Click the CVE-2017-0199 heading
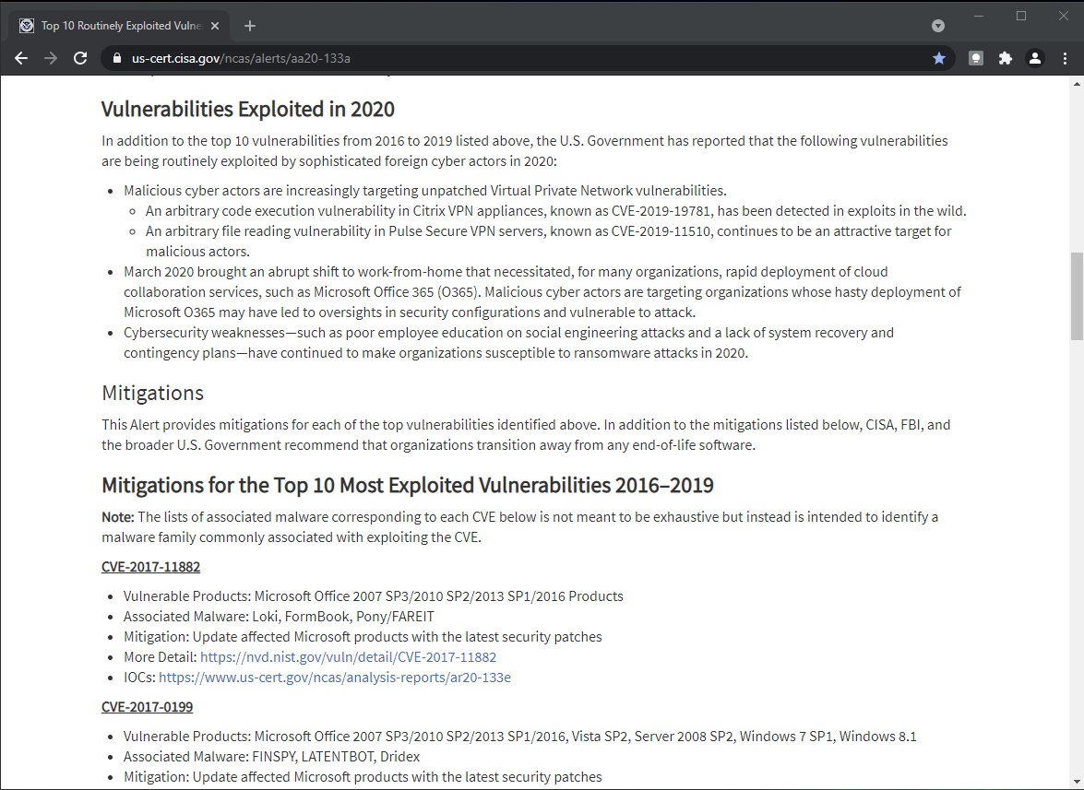The image size is (1084, 790). [148, 707]
